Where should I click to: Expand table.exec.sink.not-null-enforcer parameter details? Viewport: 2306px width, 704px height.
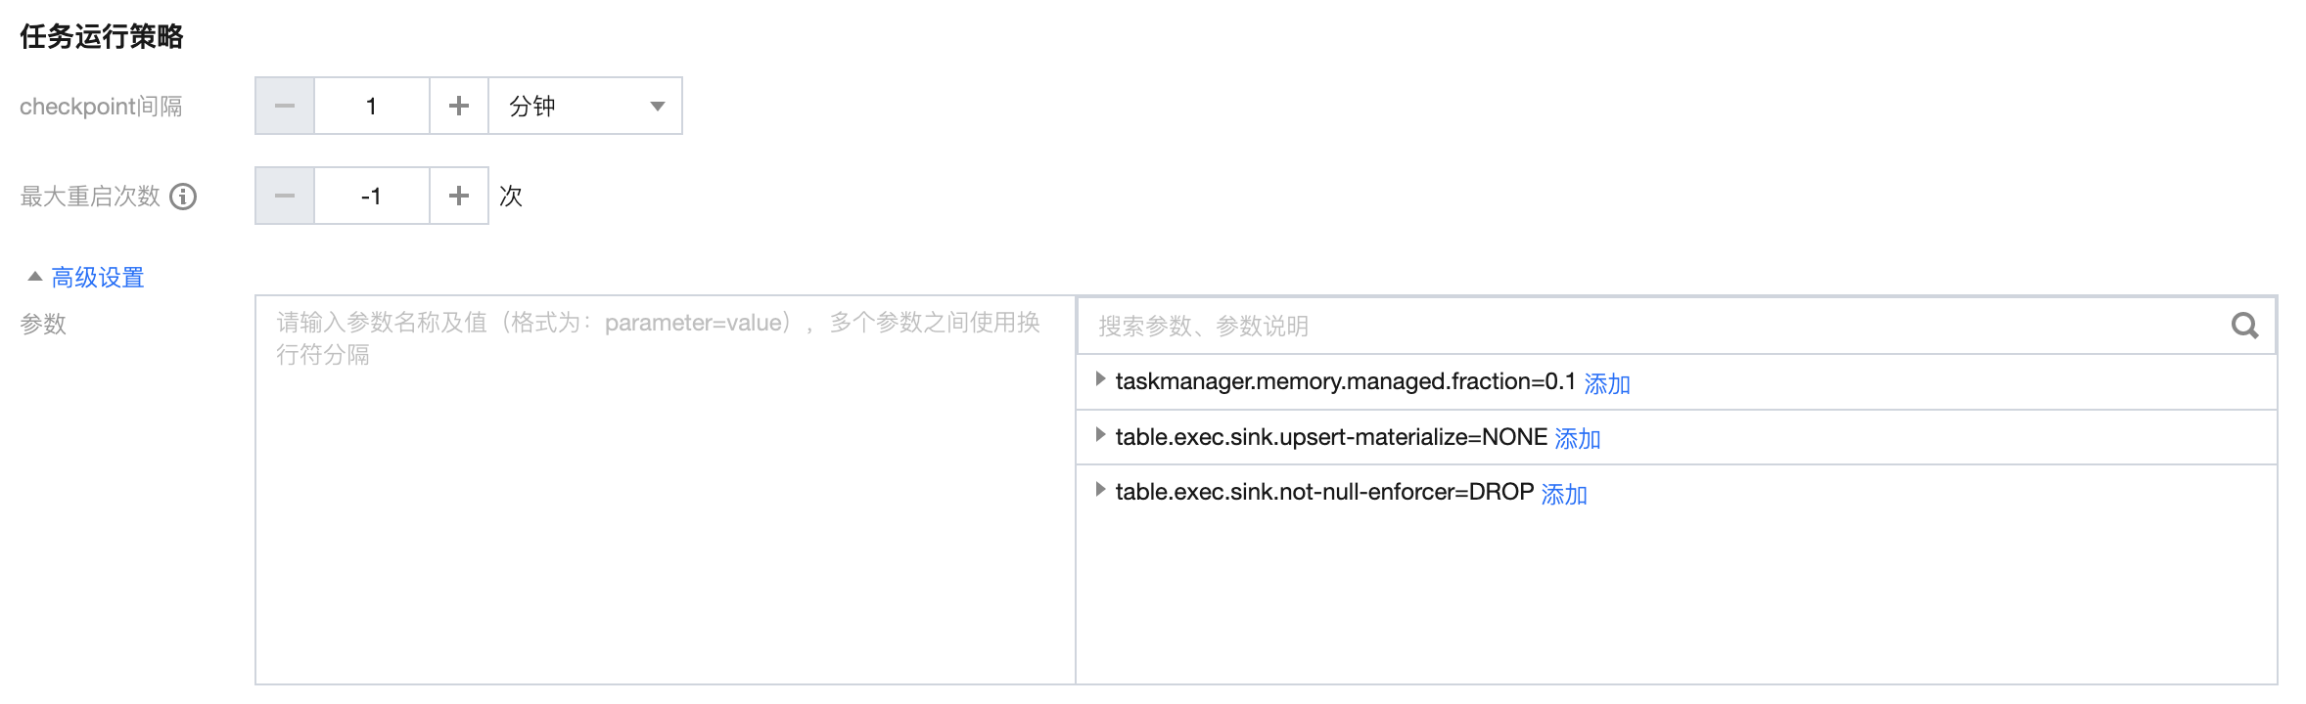tap(1100, 490)
